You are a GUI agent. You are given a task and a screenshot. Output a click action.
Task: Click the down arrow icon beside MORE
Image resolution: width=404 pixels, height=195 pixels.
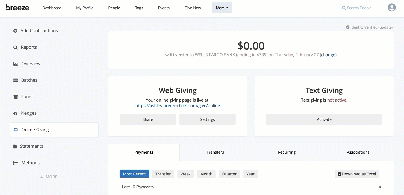coord(42,177)
